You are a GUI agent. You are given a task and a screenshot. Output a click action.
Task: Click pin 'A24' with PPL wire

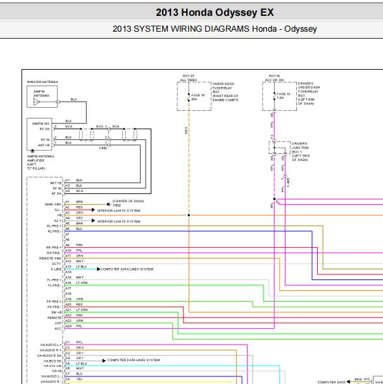point(68,326)
